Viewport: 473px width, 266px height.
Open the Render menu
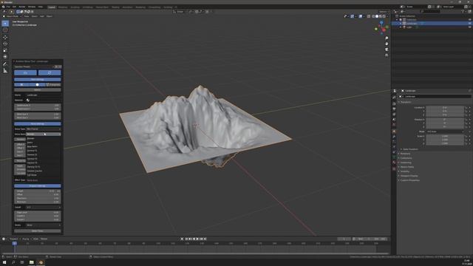pyautogui.click(x=22, y=7)
